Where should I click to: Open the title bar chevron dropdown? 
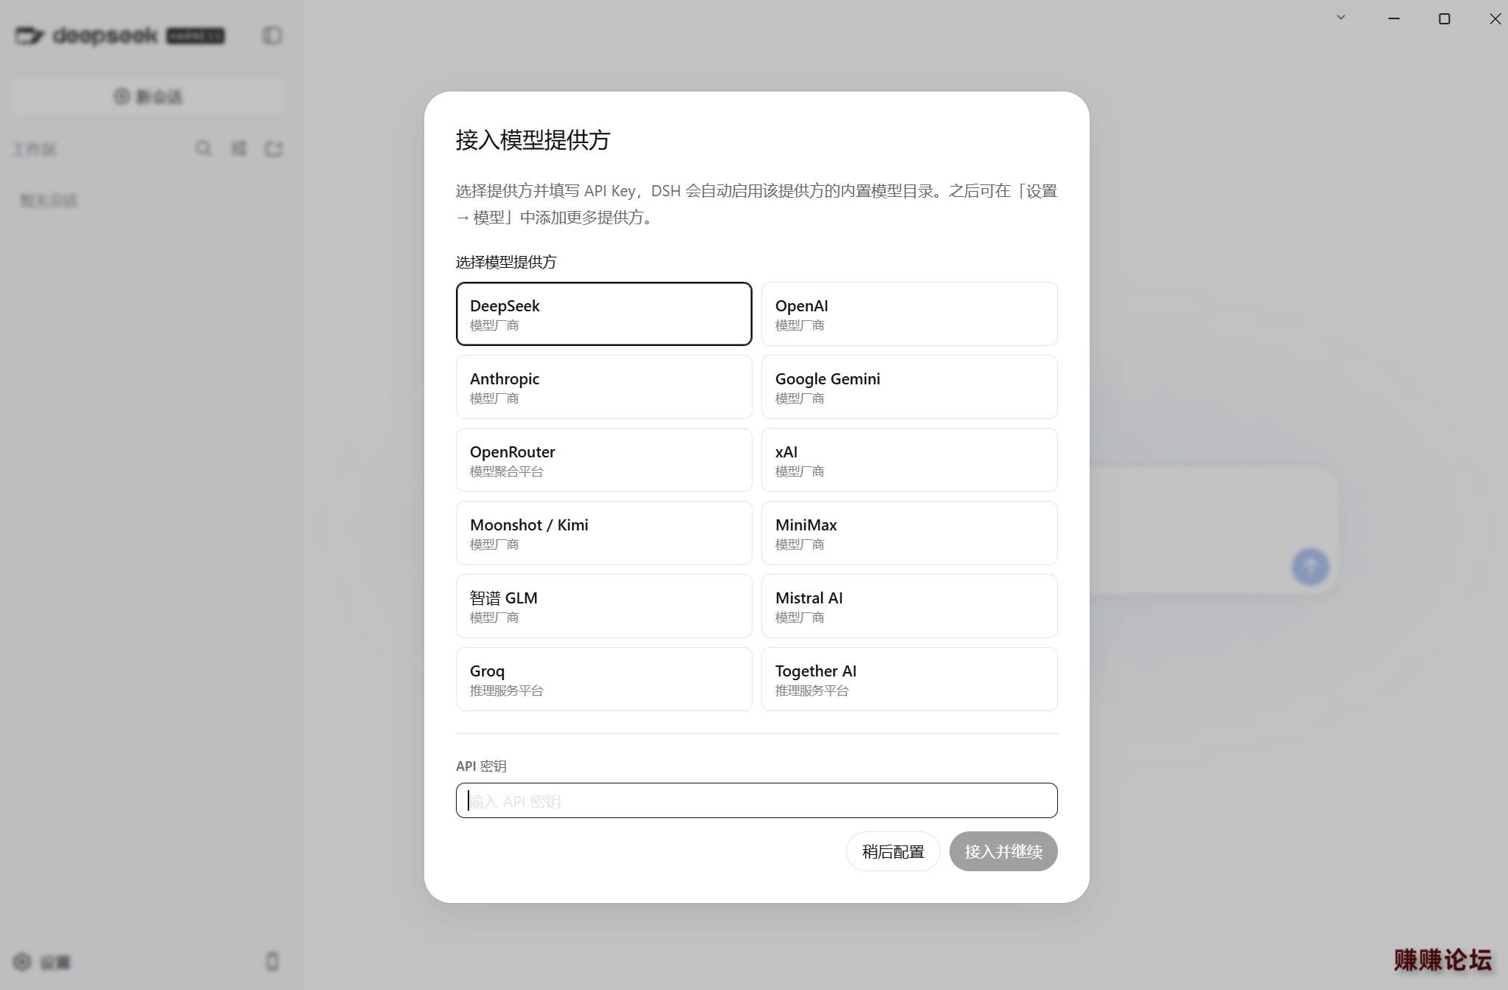(x=1341, y=18)
